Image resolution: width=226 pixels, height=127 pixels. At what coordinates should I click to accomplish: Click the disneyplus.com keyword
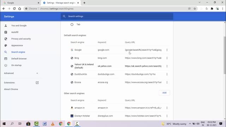tap(105, 116)
